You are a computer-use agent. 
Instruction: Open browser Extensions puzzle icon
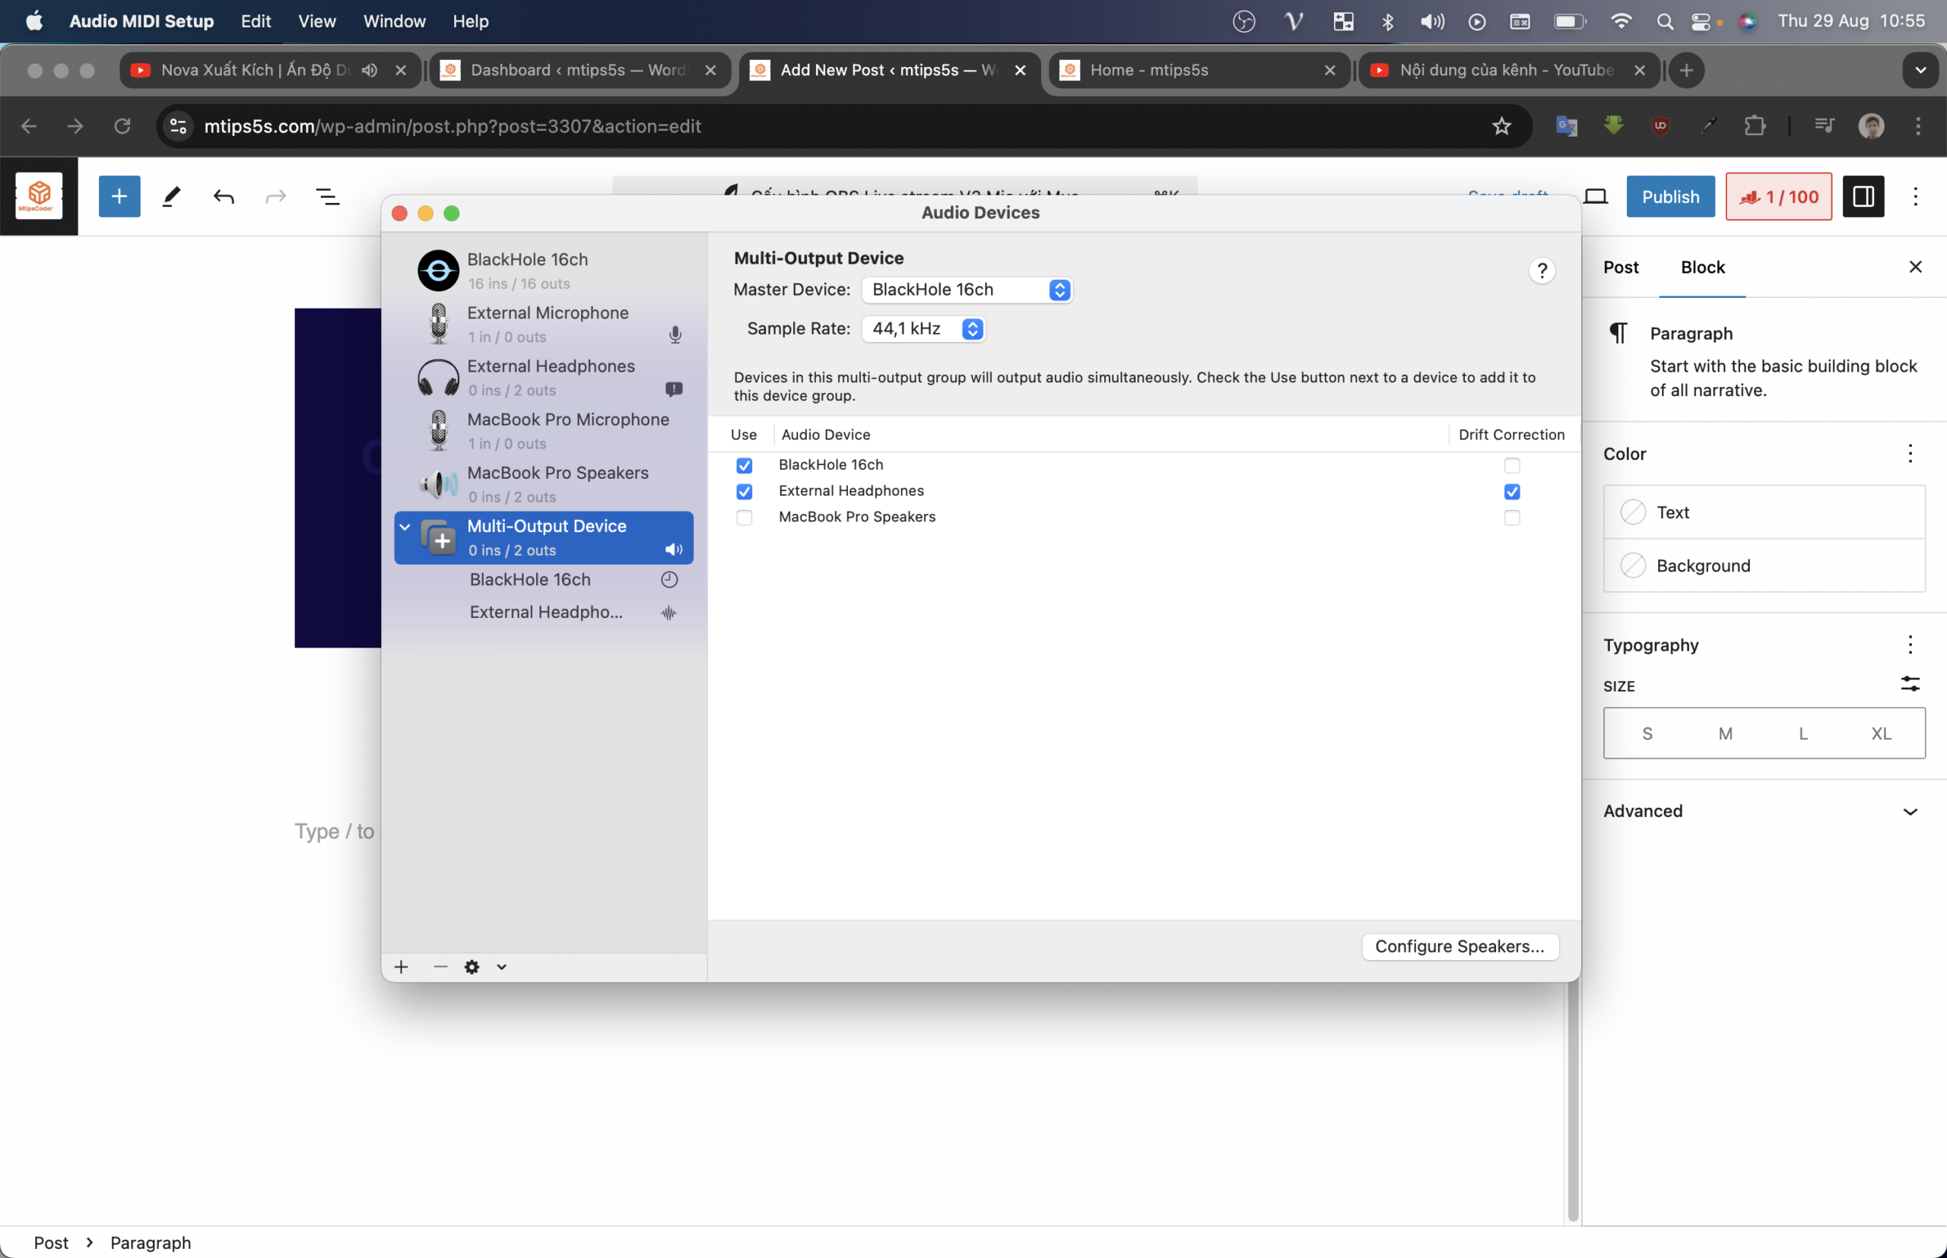(1754, 126)
